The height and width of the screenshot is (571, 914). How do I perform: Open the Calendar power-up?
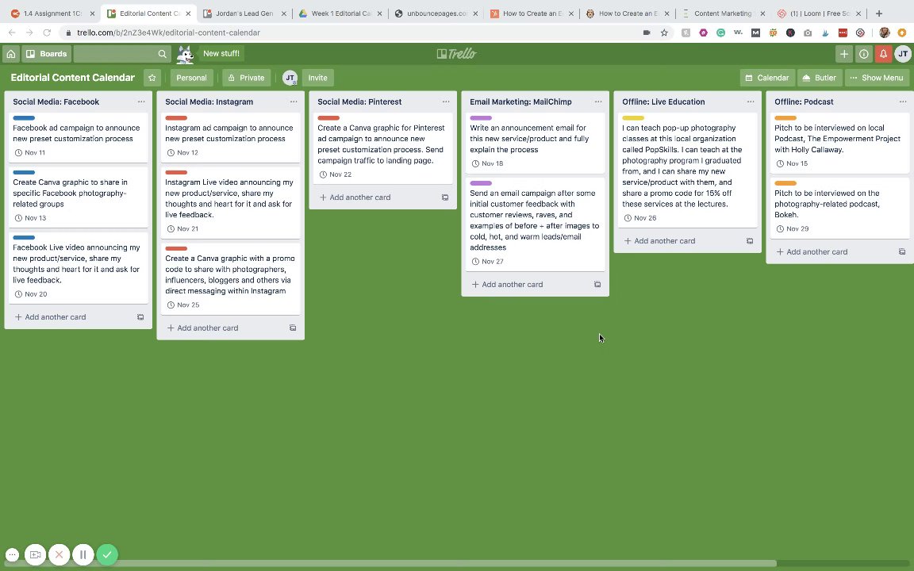coord(767,78)
